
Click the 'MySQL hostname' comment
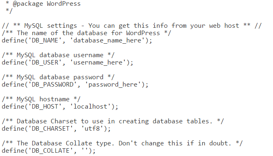click(41, 99)
